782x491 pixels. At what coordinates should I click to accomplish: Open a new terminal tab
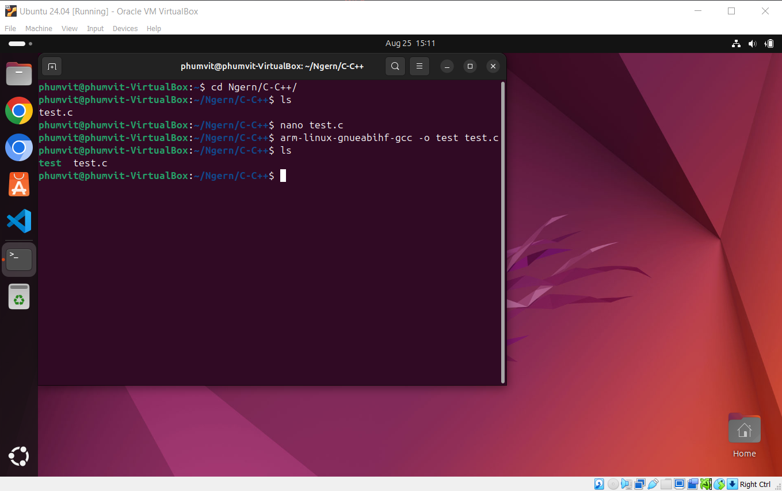pos(52,66)
